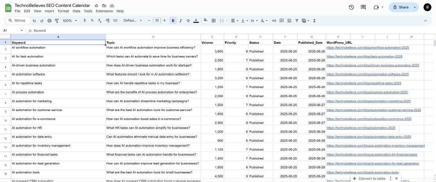Image resolution: width=436 pixels, height=182 pixels.
Task: Click the Undo icon
Action: 34,21
